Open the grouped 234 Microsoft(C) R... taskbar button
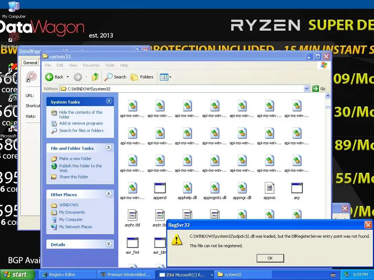Image resolution: width=374 pixels, height=280 pixels. click(x=185, y=275)
